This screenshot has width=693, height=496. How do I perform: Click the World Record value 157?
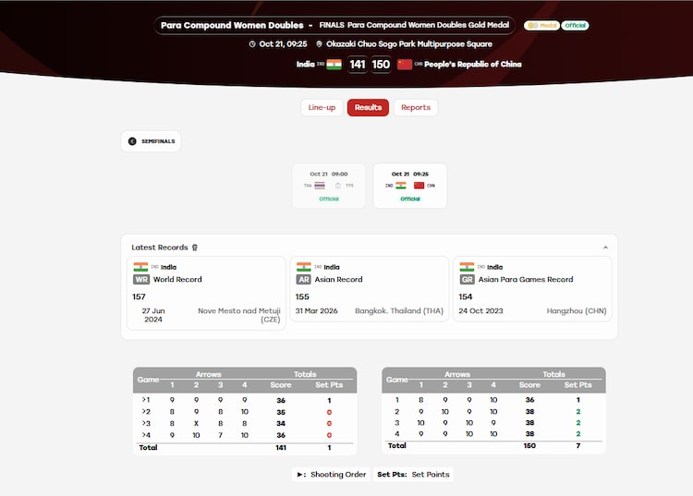tap(139, 296)
